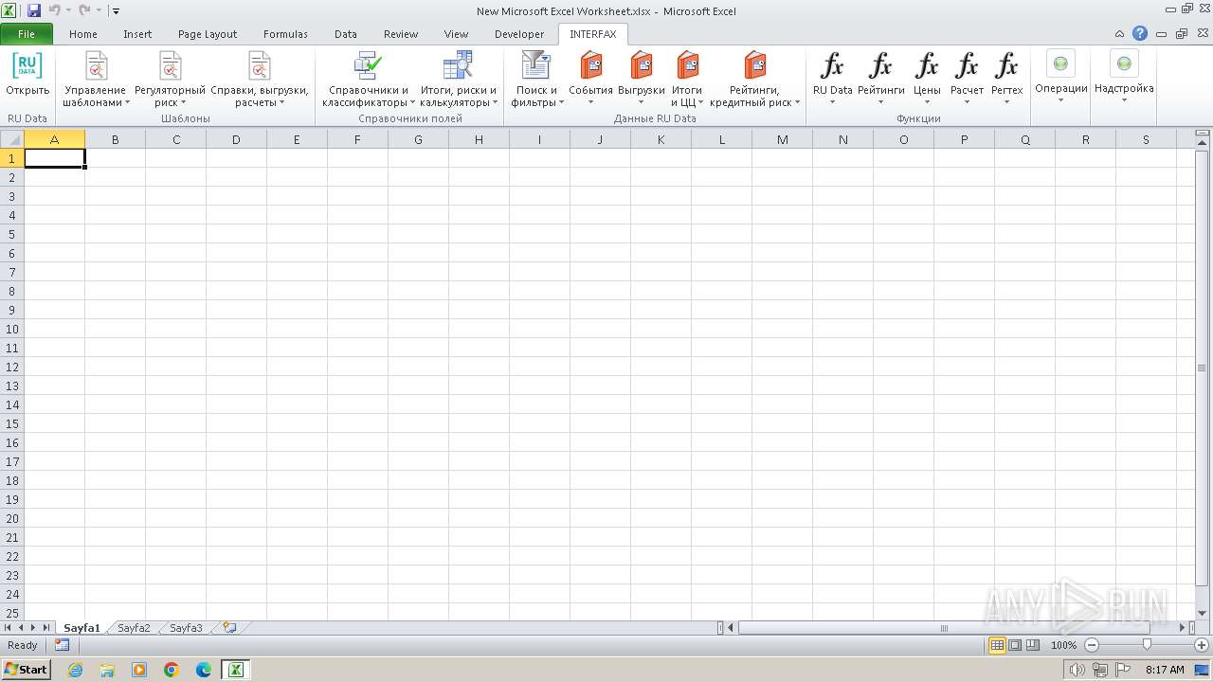
Task: Expand Рейтинги, кредитный риск dropdown arrow
Action: coord(797,102)
